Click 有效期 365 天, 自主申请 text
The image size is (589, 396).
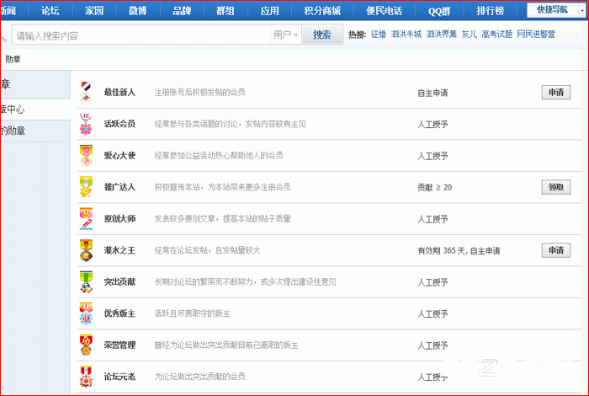coord(459,251)
